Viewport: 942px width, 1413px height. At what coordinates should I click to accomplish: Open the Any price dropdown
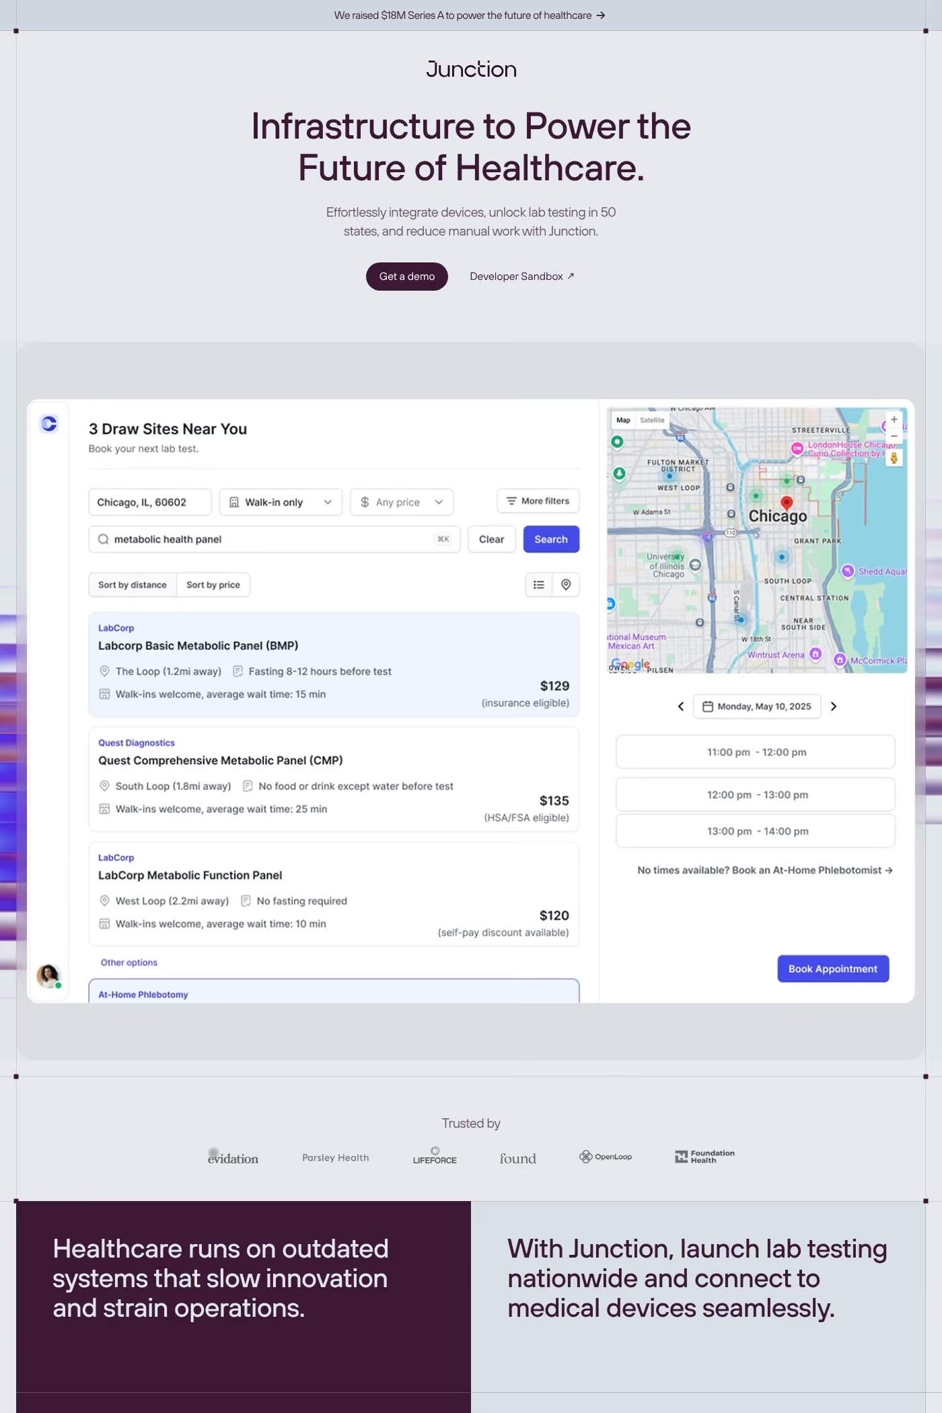[402, 502]
